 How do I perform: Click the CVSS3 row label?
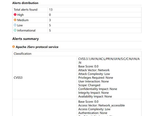[18, 78]
